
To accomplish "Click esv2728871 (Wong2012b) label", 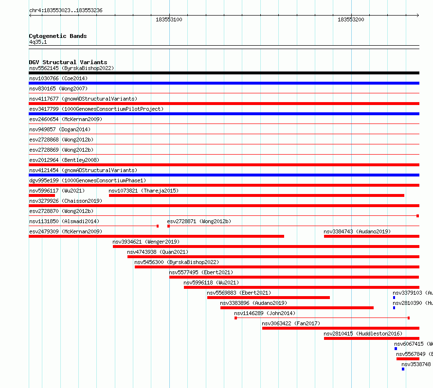I will [x=199, y=221].
